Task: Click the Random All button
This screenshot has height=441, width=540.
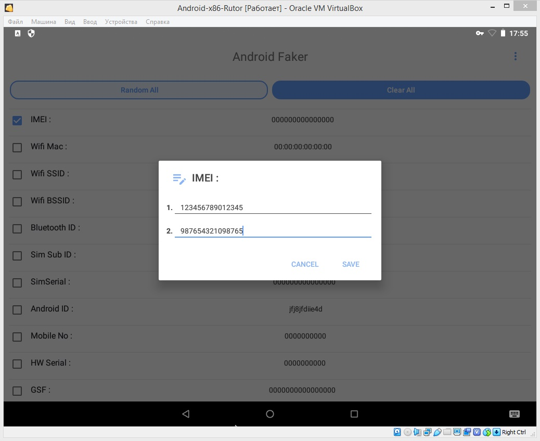Action: pyautogui.click(x=139, y=90)
